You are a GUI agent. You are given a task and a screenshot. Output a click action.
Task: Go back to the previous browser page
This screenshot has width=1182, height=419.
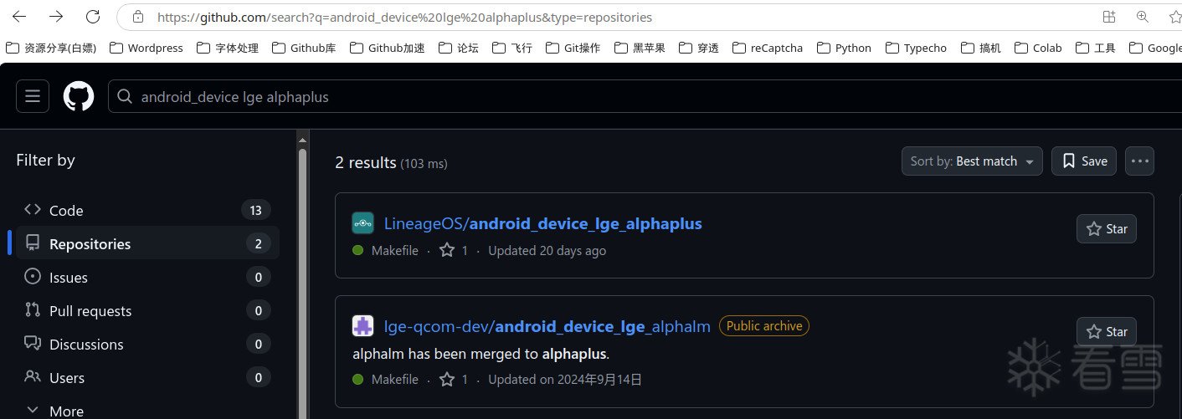[x=19, y=17]
